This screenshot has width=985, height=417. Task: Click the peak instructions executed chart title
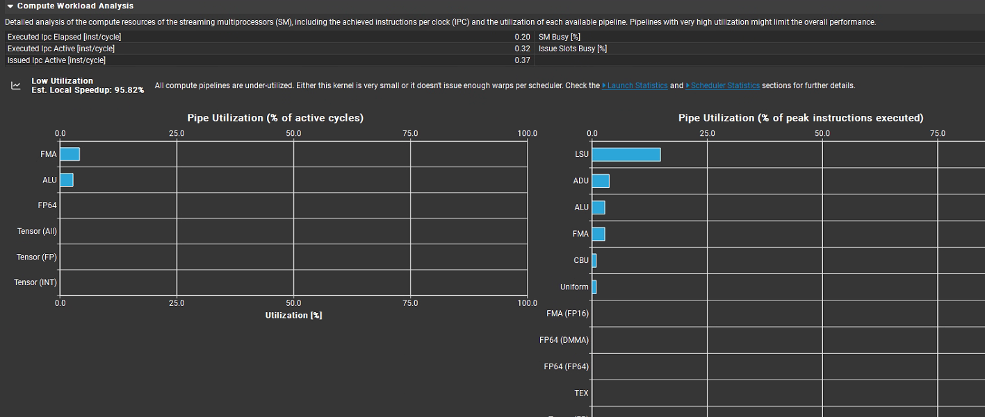(801, 118)
